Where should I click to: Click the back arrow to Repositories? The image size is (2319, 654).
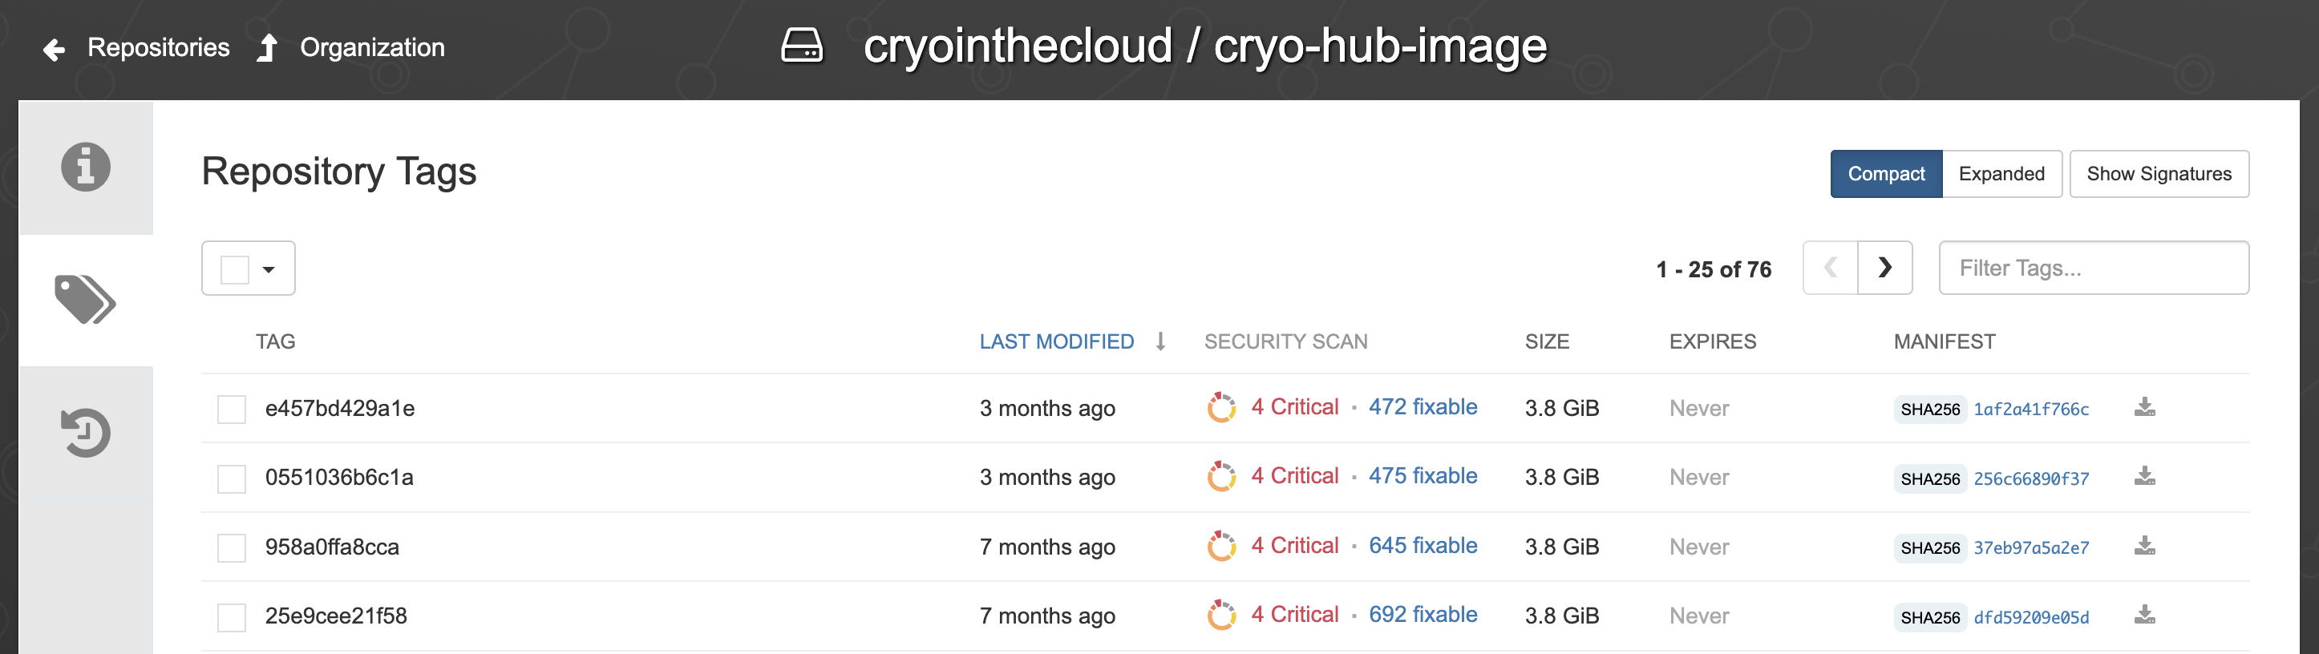click(x=54, y=50)
